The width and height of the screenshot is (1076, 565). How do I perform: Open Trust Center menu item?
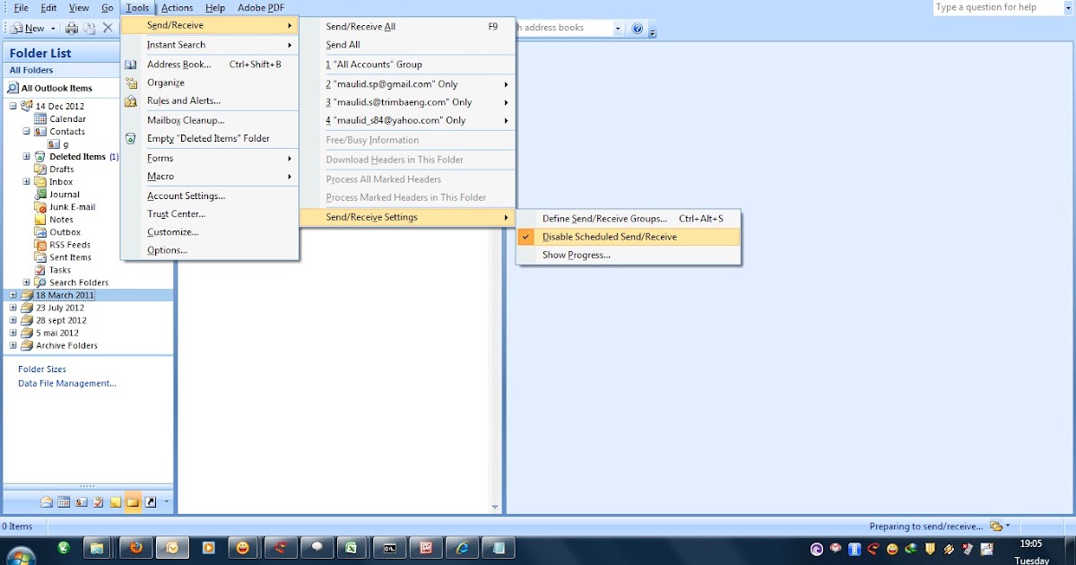tap(210, 214)
